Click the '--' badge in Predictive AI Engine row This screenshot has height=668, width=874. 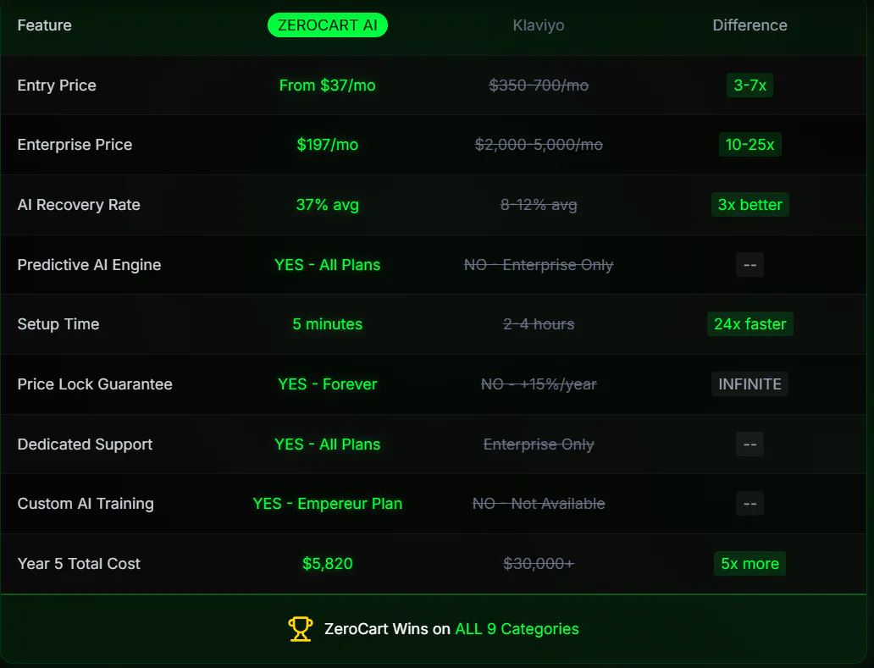point(750,265)
